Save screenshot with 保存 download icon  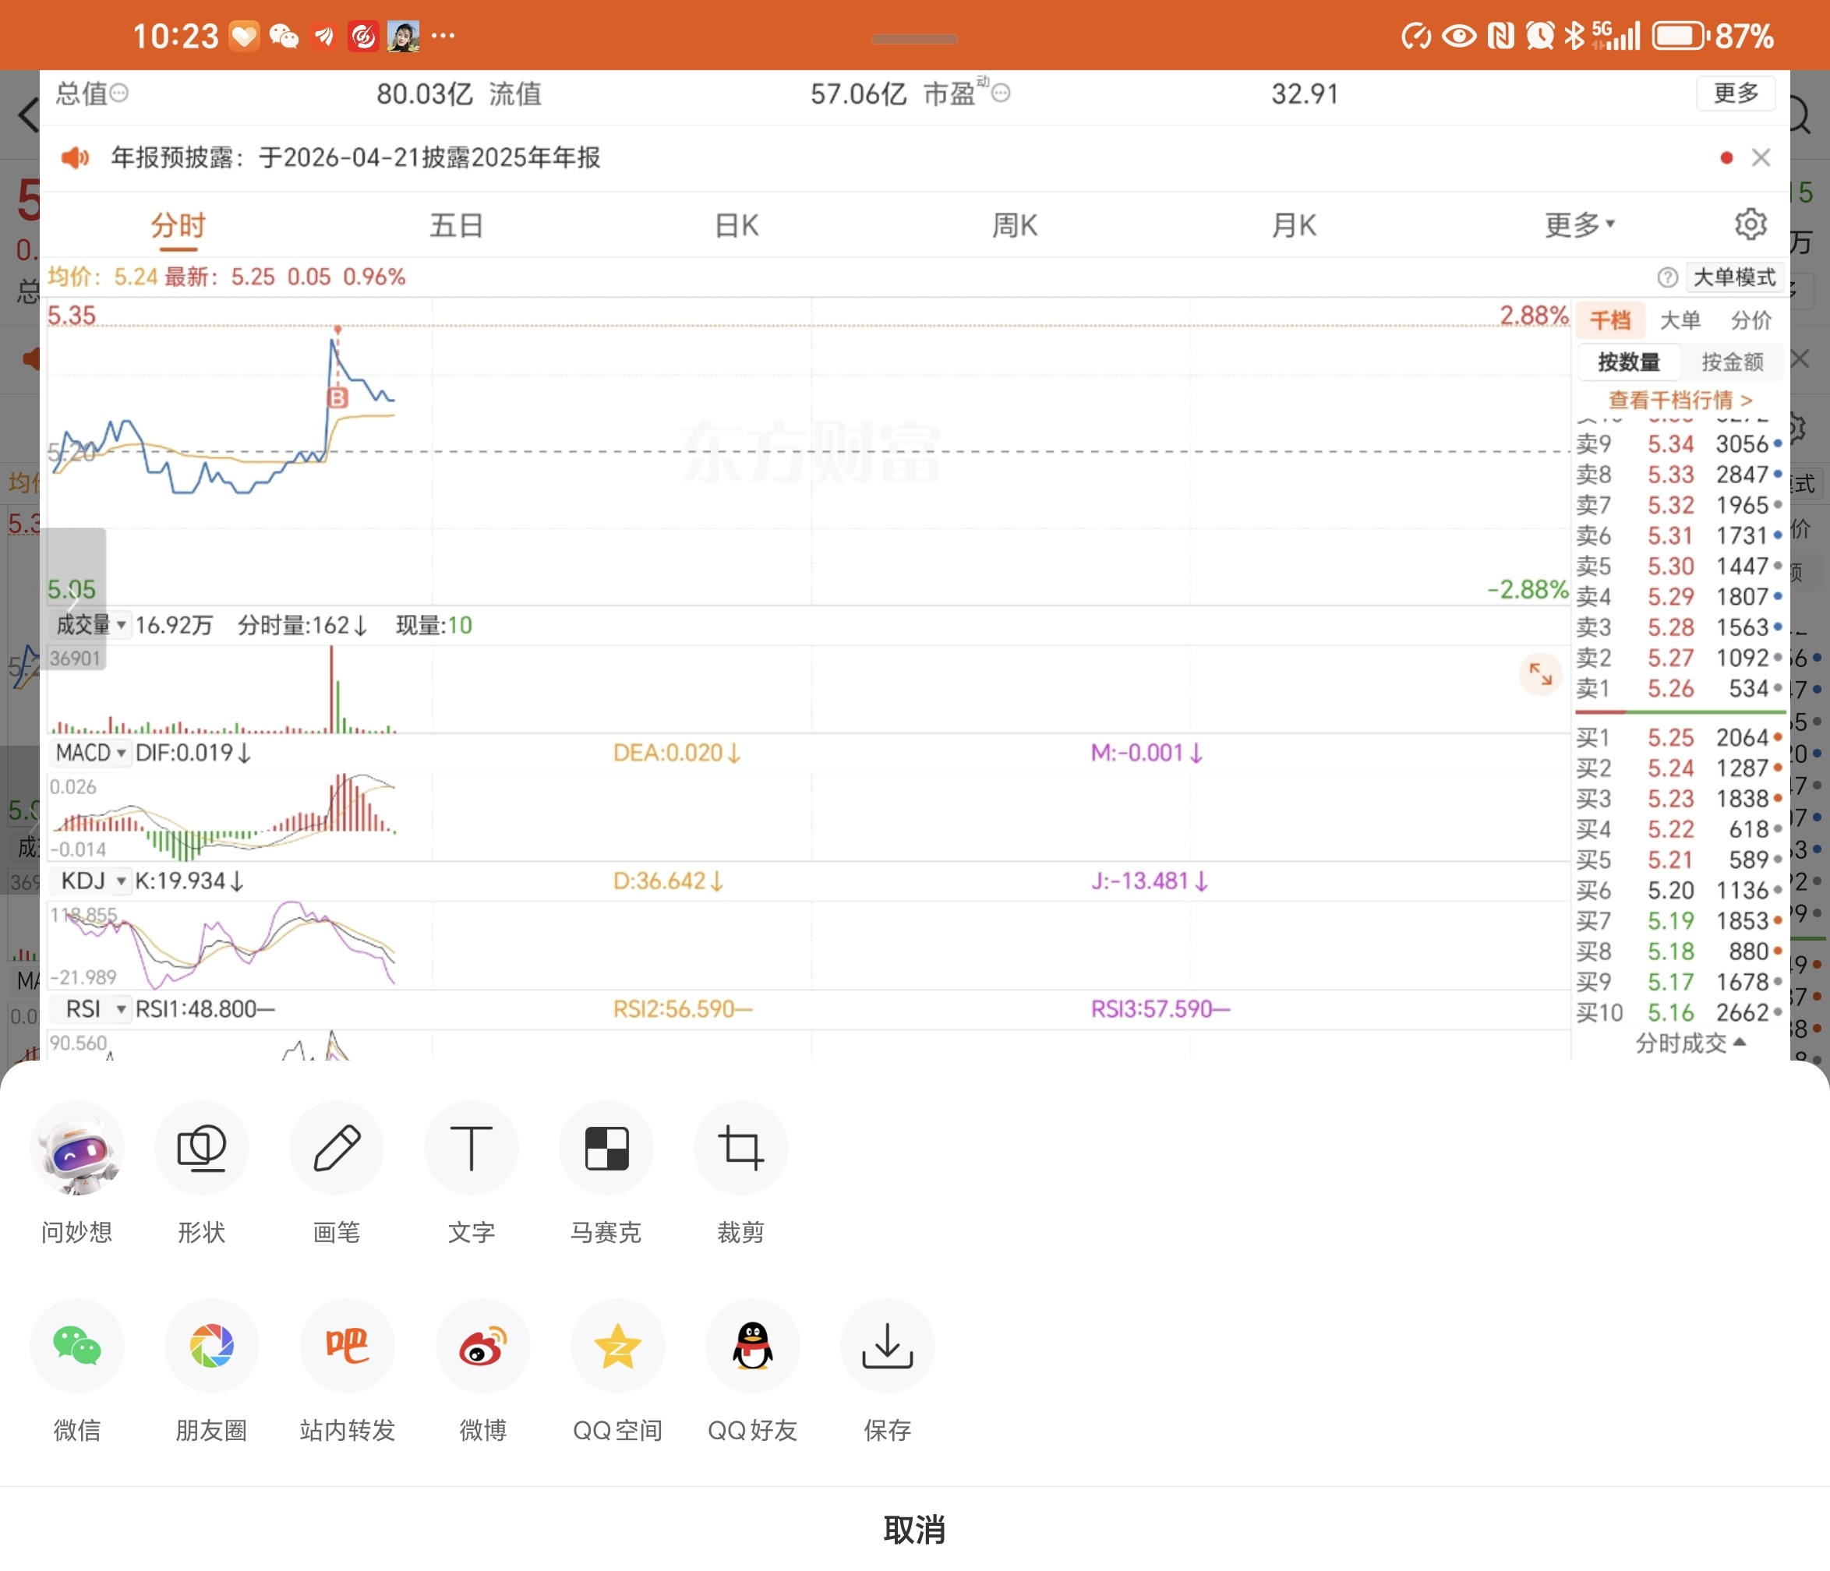coord(887,1346)
